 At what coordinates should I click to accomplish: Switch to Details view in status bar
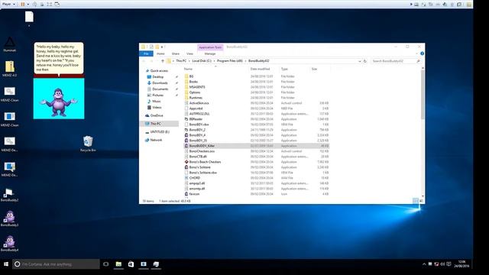tap(415, 201)
